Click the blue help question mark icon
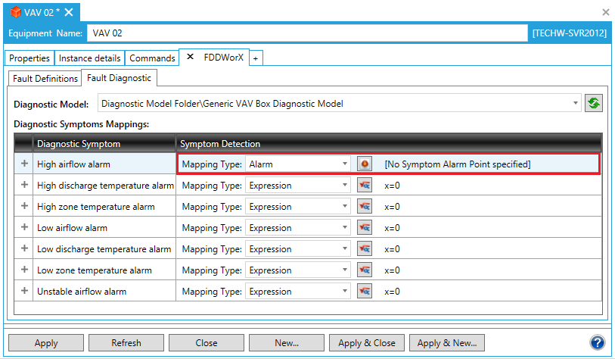615x359 pixels. (598, 342)
